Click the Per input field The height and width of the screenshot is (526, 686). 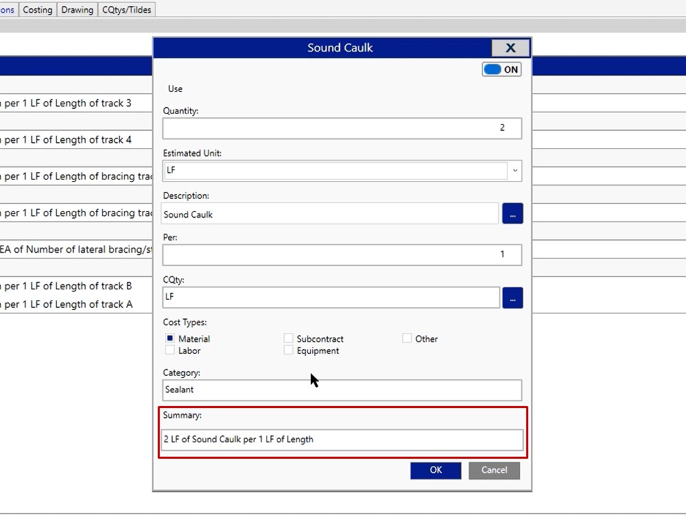click(342, 254)
